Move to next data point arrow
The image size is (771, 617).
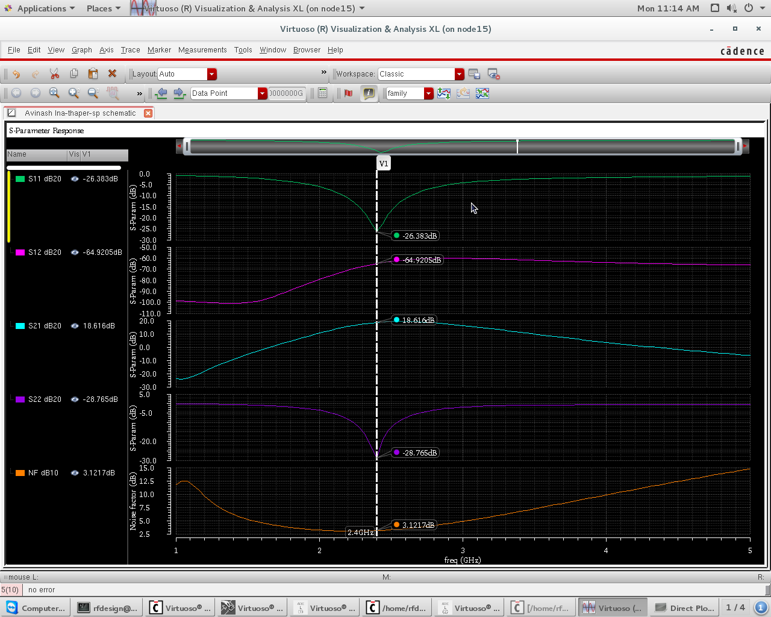[179, 93]
